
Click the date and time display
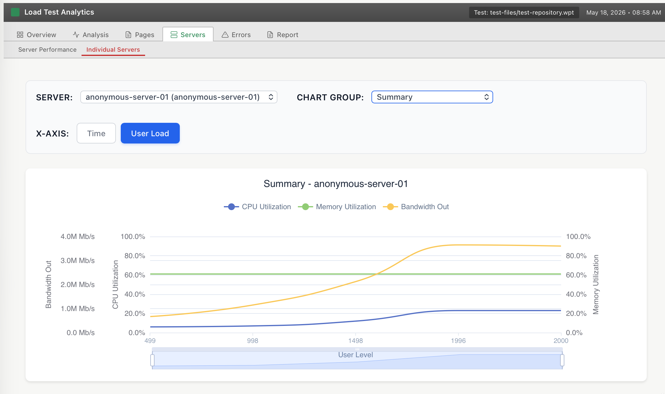(624, 12)
